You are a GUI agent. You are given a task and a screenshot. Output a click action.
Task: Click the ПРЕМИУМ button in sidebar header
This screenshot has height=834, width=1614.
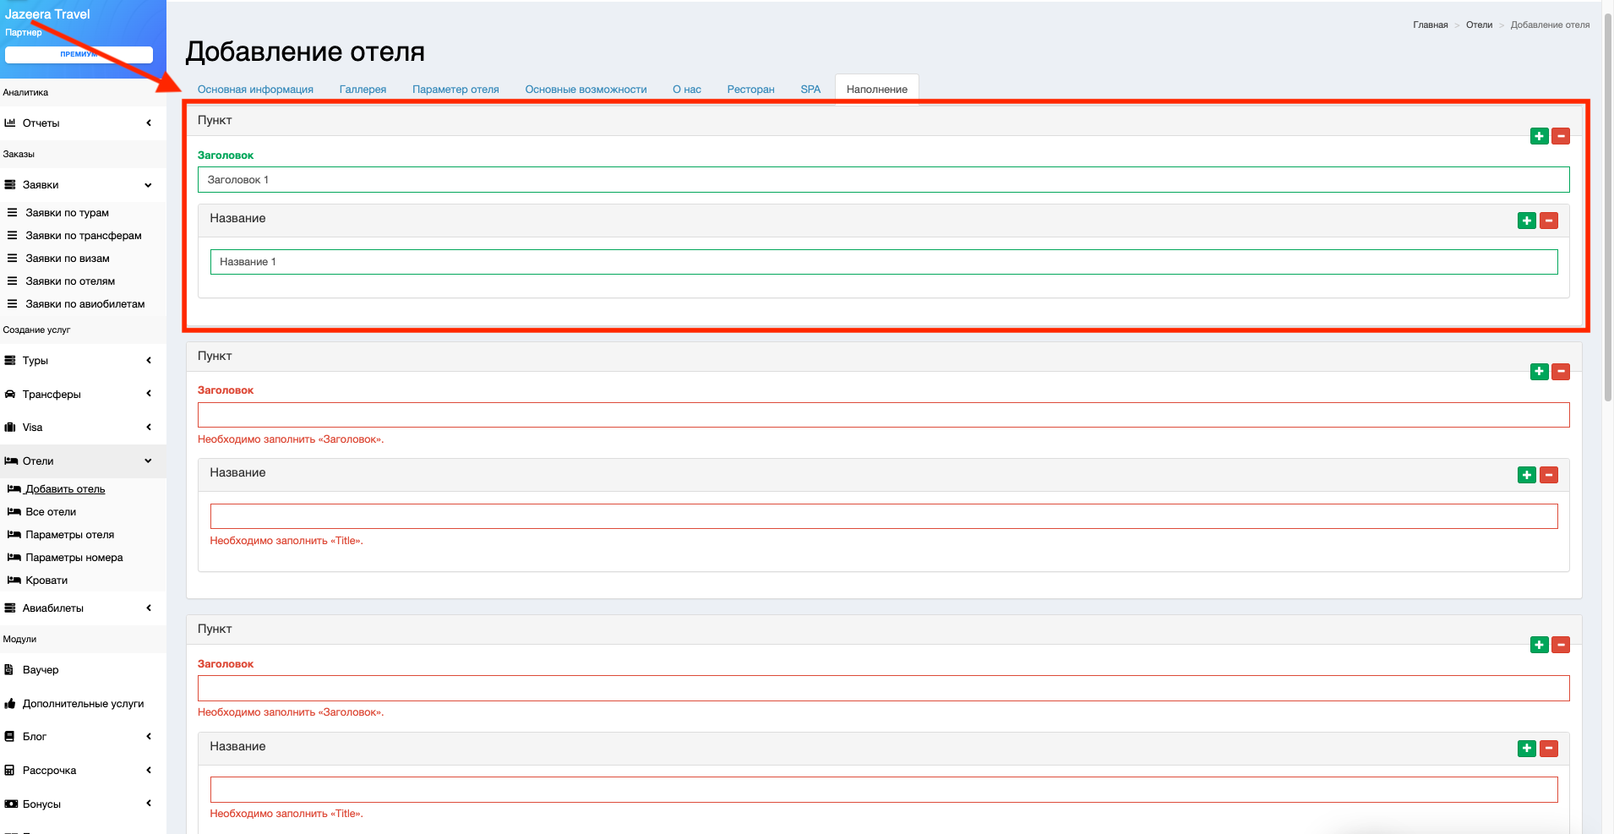(x=79, y=54)
